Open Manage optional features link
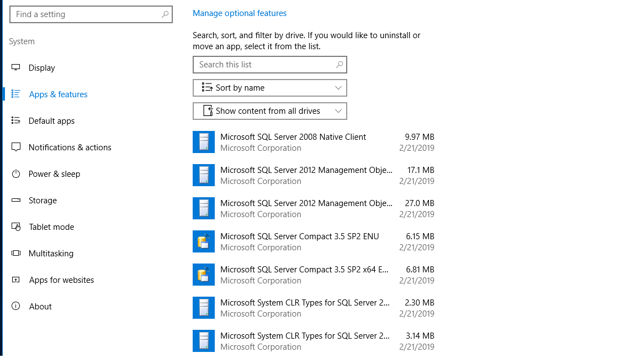The image size is (636, 358). pyautogui.click(x=239, y=13)
